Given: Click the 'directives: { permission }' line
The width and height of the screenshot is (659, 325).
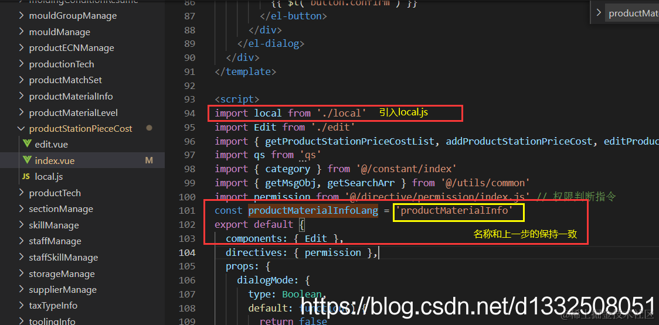Looking at the screenshot, I should (x=302, y=252).
